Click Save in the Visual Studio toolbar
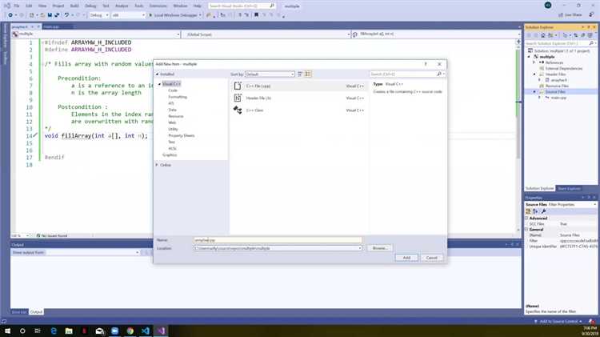Viewport: 600px width, 337px height. pos(50,15)
